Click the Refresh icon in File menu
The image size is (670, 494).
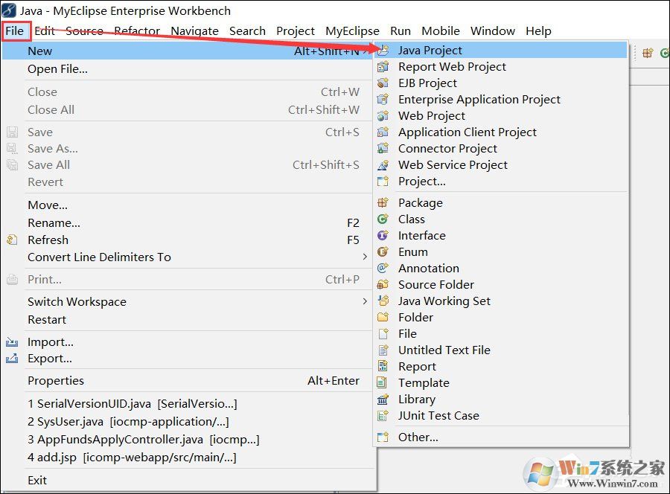[12, 240]
